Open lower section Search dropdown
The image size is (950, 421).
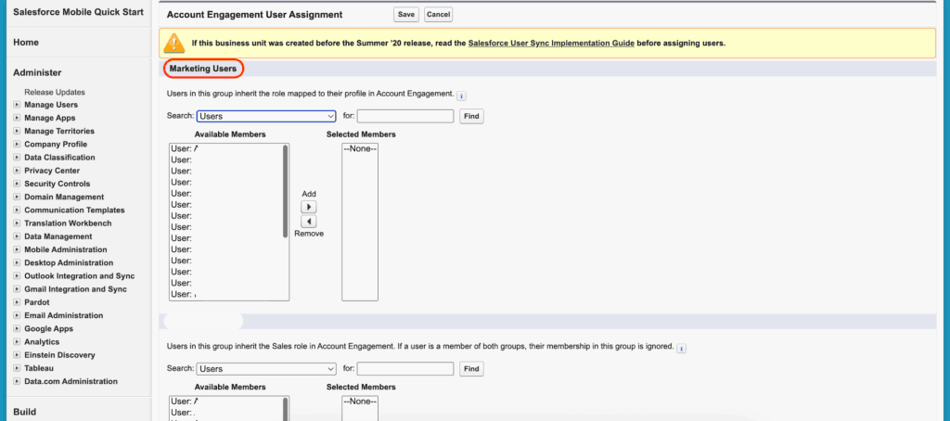tap(266, 369)
